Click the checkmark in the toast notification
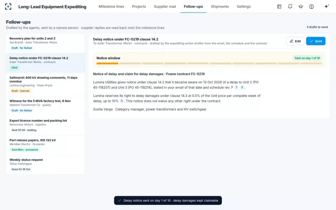 click(120, 200)
